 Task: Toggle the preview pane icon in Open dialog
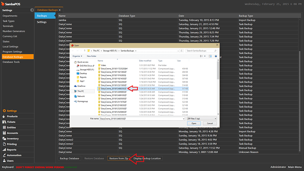pyautogui.click(x=210, y=56)
